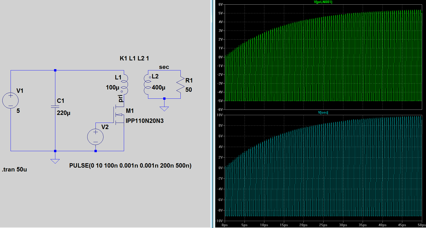Click the 400µ inductance value of L2
Viewport: 426px width, 228px height.
click(159, 87)
